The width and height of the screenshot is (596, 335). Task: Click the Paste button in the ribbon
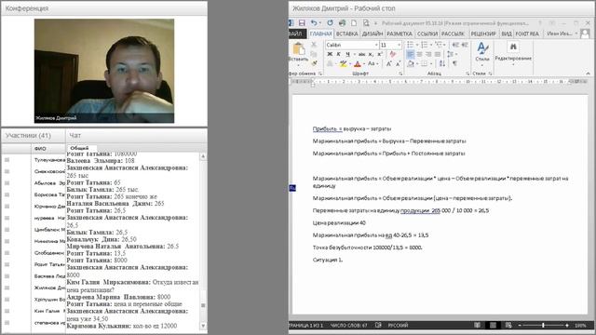pos(298,53)
